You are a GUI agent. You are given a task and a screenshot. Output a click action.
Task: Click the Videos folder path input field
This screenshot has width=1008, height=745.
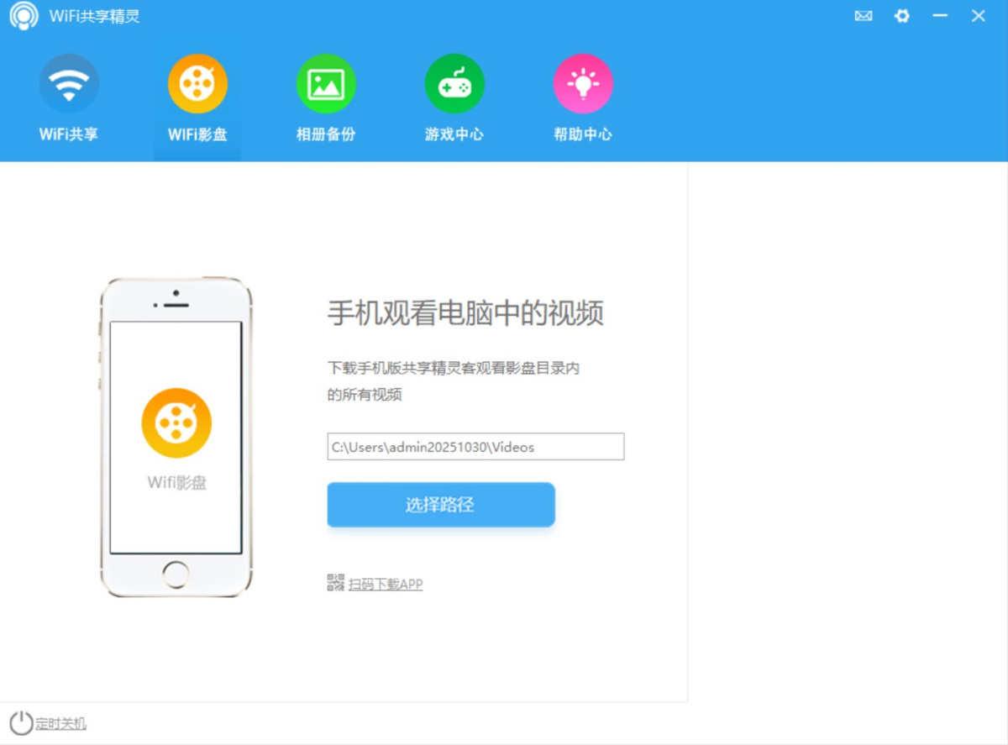pos(475,447)
